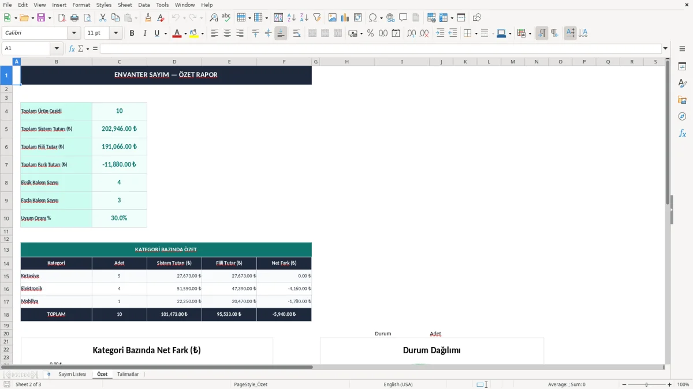Activate Clone Formatting paintbrush
Screen dimensions: 693x389
click(x=148, y=18)
